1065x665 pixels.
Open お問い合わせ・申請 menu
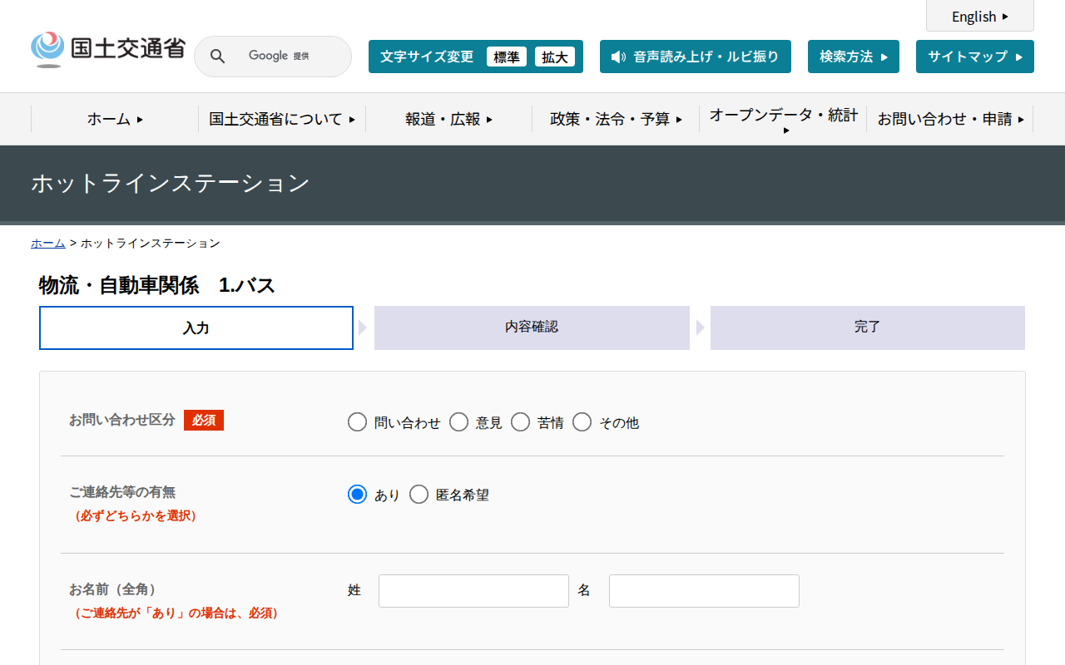[x=950, y=119]
